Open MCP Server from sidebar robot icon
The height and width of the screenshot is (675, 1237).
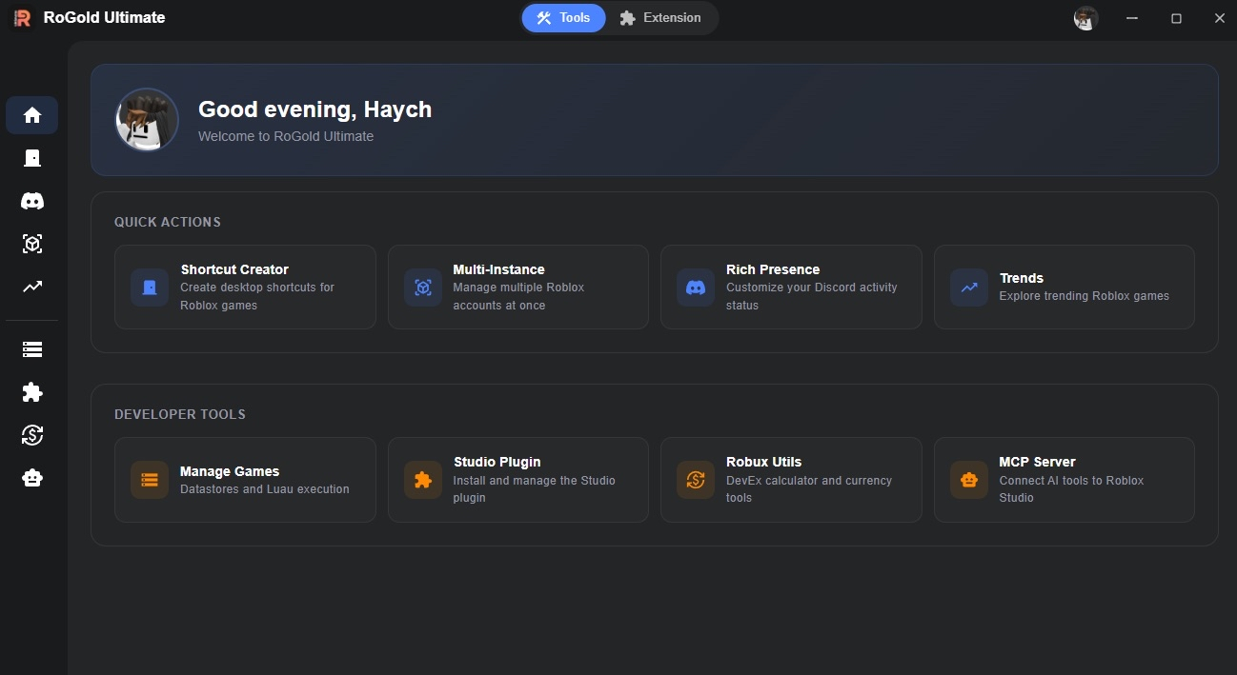click(x=32, y=478)
